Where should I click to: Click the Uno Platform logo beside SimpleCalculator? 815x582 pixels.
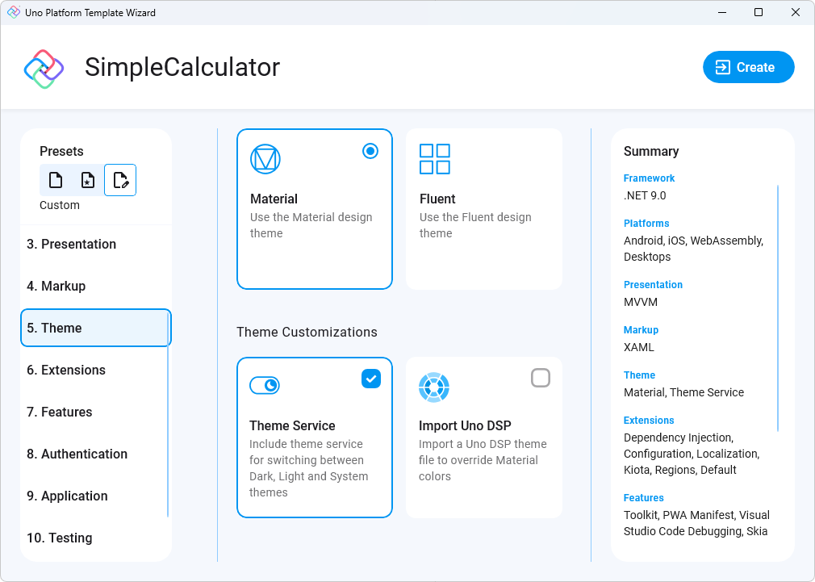coord(44,67)
